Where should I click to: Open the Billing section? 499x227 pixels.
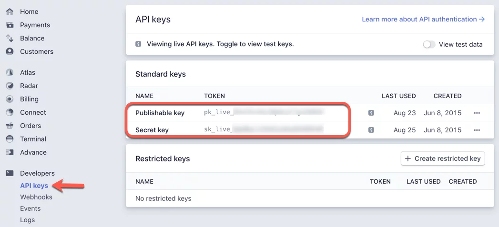[29, 99]
